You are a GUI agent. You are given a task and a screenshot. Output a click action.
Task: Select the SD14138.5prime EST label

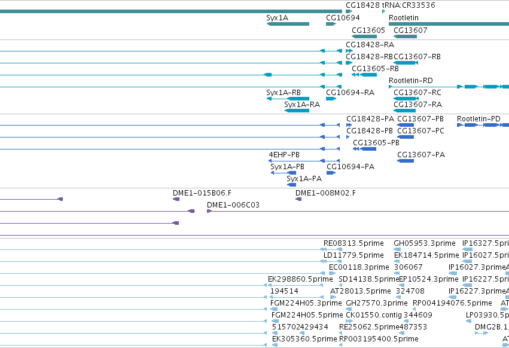point(368,279)
